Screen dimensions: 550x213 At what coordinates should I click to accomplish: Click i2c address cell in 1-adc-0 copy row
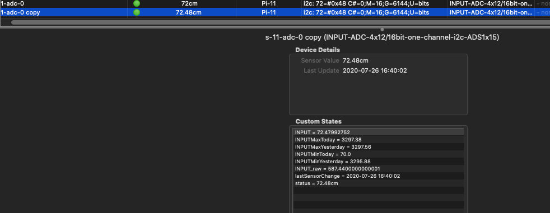pyautogui.click(x=366, y=13)
